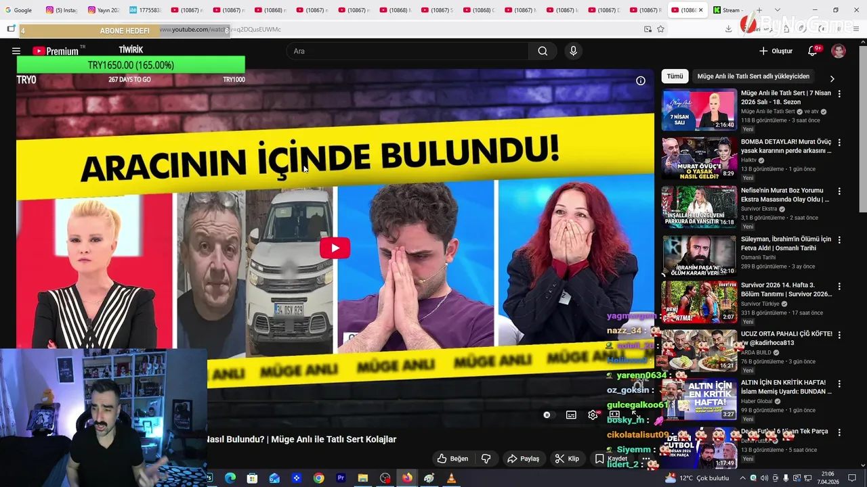Select the Müge Anlı ile Tatlı Sert uploader chip
Viewport: 867px width, 487px height.
tap(753, 76)
